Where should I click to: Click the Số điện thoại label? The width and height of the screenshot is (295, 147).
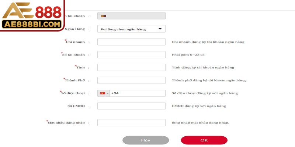pos(73,93)
